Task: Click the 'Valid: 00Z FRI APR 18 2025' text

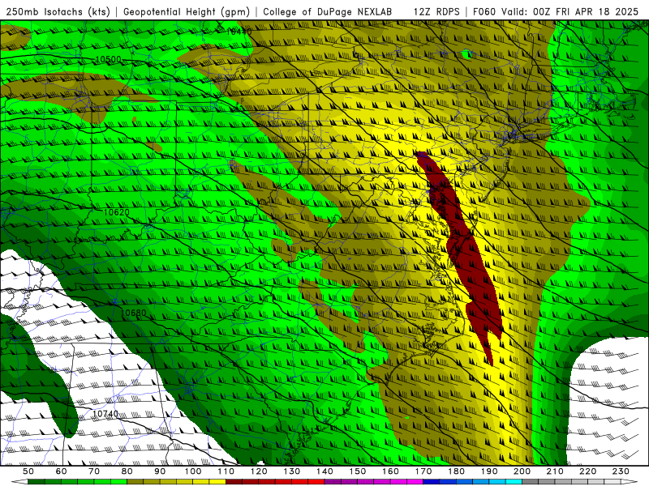Action: point(570,12)
